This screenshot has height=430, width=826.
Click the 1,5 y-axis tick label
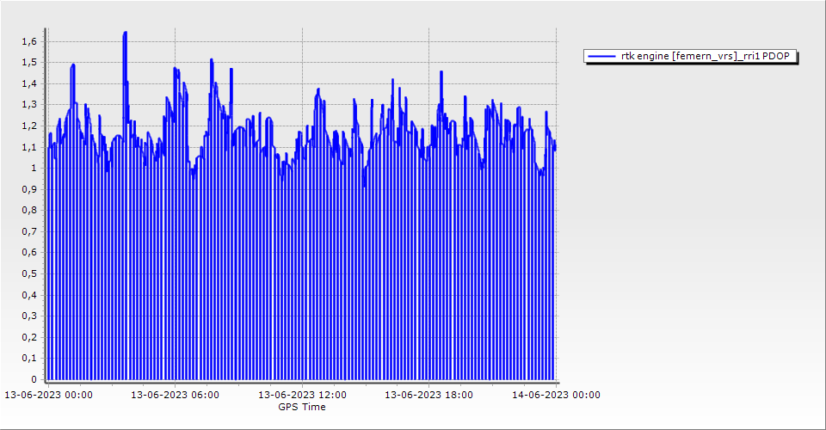30,63
